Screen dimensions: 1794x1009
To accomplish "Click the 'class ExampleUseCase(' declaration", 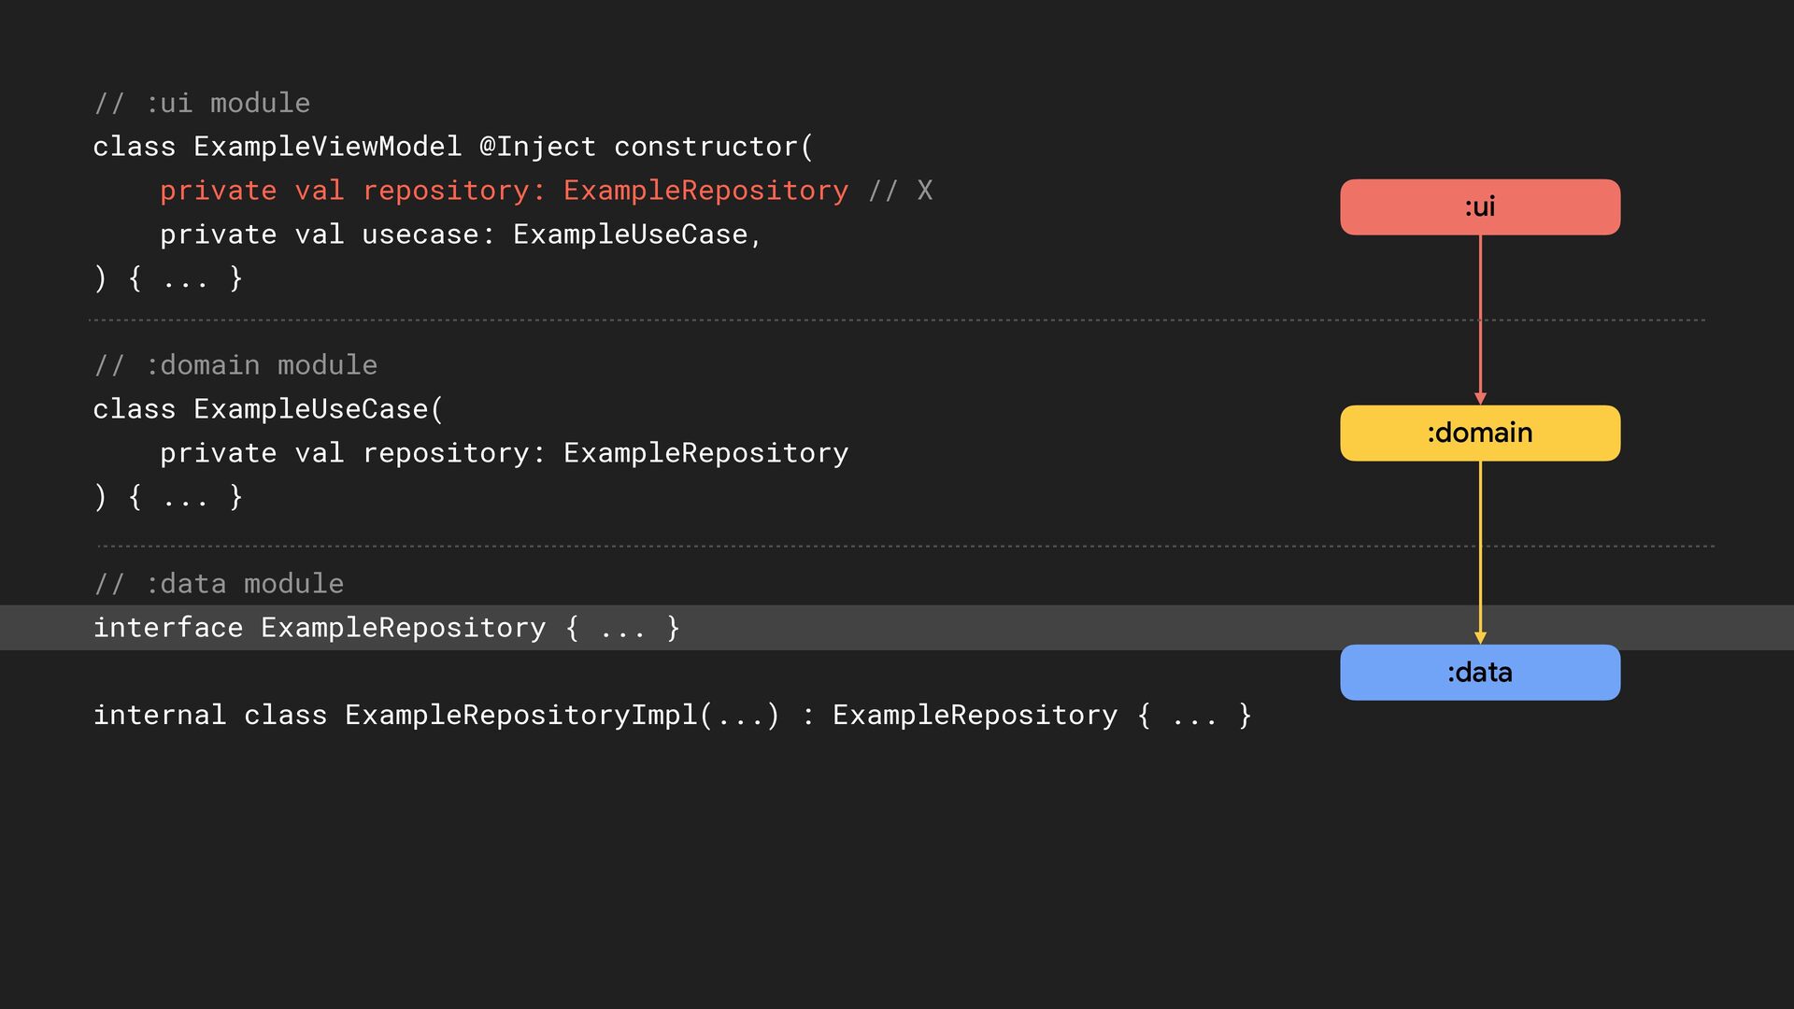I will [268, 409].
